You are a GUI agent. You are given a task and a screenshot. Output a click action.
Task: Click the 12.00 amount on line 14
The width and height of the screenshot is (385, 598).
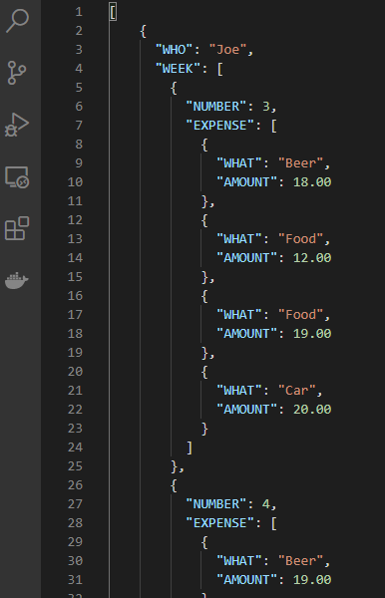(312, 258)
